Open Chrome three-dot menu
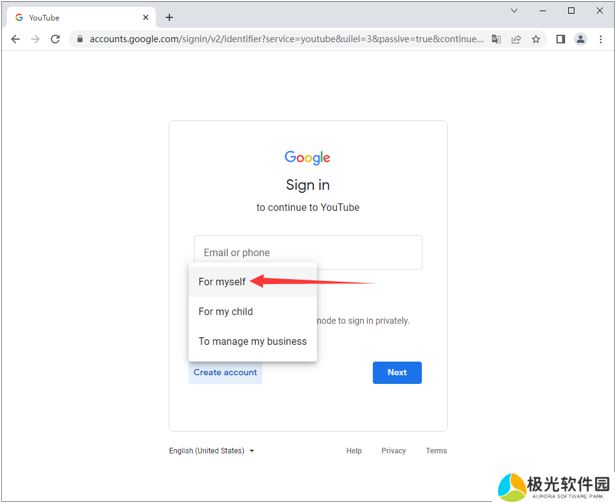The width and height of the screenshot is (616, 503). point(600,39)
